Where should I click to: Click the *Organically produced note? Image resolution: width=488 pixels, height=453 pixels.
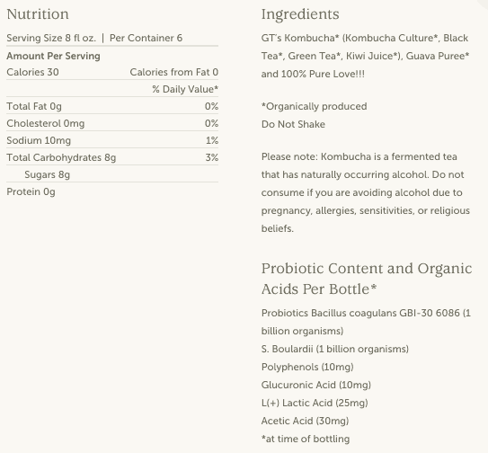[x=314, y=106]
